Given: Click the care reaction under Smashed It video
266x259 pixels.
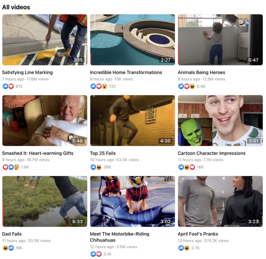Looking at the screenshot, I should [17, 167].
